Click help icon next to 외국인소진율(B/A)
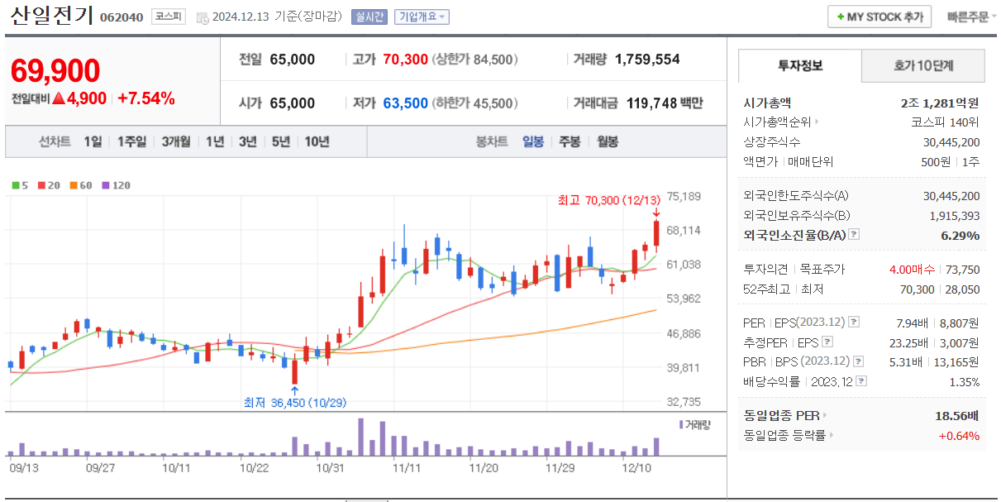The height and width of the screenshot is (502, 1001). pos(854,235)
